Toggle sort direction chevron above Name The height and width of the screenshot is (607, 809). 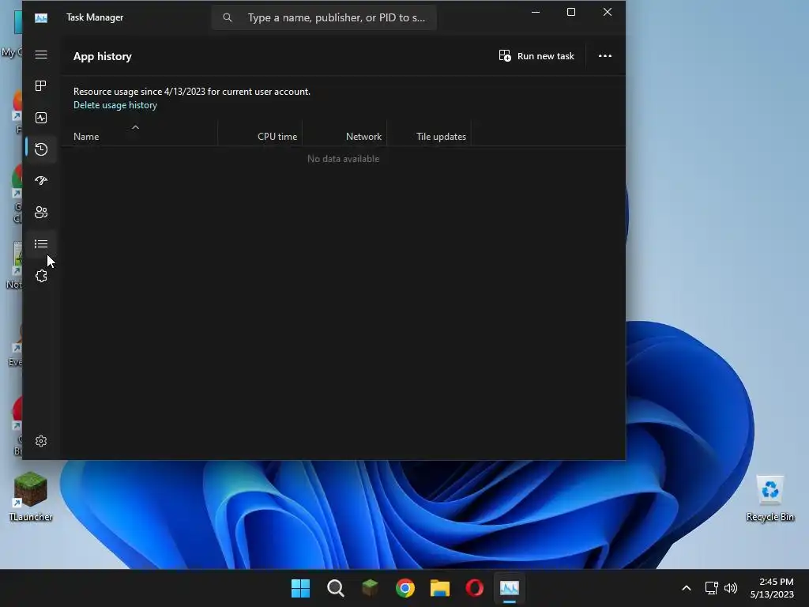pos(135,127)
